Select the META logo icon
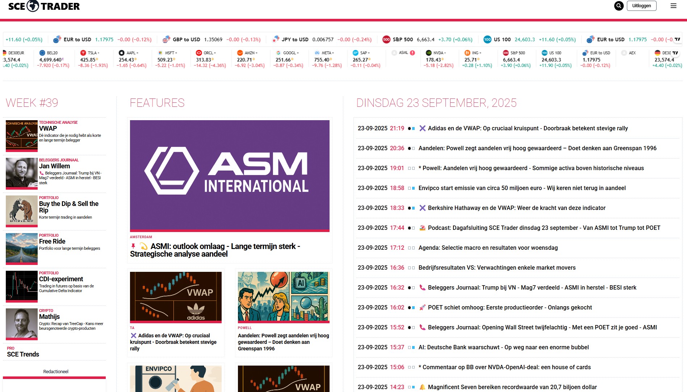Viewport: 687px width, 392px height. [317, 53]
